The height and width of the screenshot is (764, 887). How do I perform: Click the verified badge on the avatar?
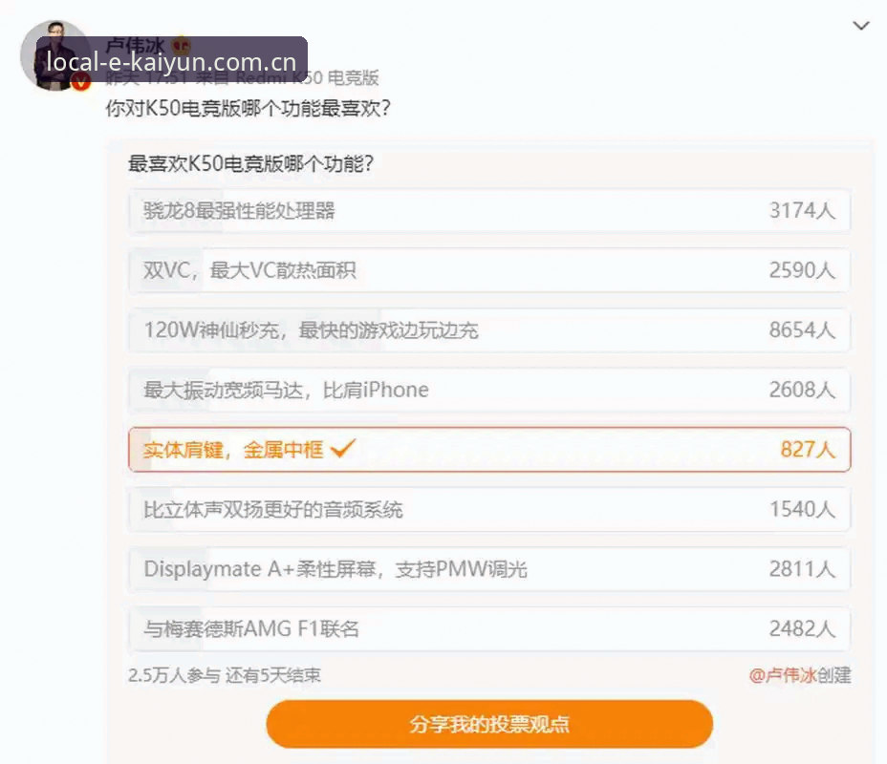pos(81,82)
